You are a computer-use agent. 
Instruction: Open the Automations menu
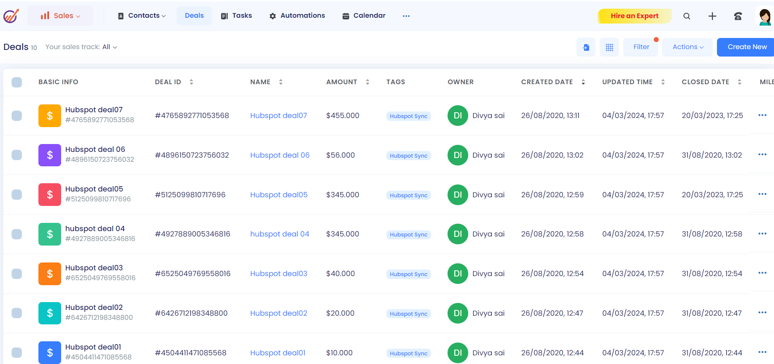point(297,16)
